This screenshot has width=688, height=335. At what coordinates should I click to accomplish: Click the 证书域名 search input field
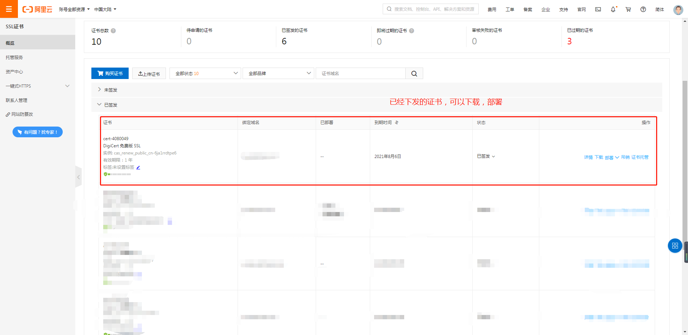tap(360, 74)
